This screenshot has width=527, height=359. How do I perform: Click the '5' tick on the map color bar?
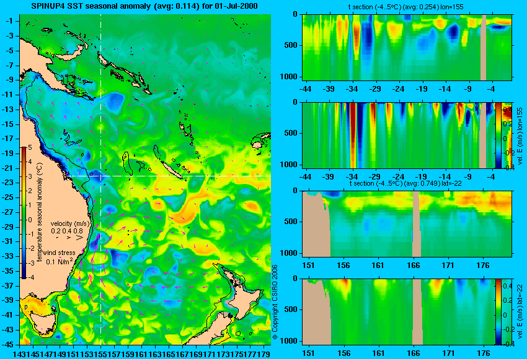pos(30,148)
